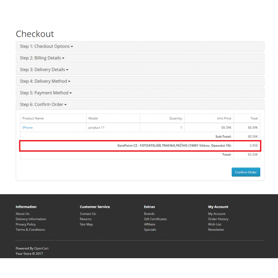Open the Wish List link
Image resolution: width=278 pixels, height=278 pixels.
215,224
